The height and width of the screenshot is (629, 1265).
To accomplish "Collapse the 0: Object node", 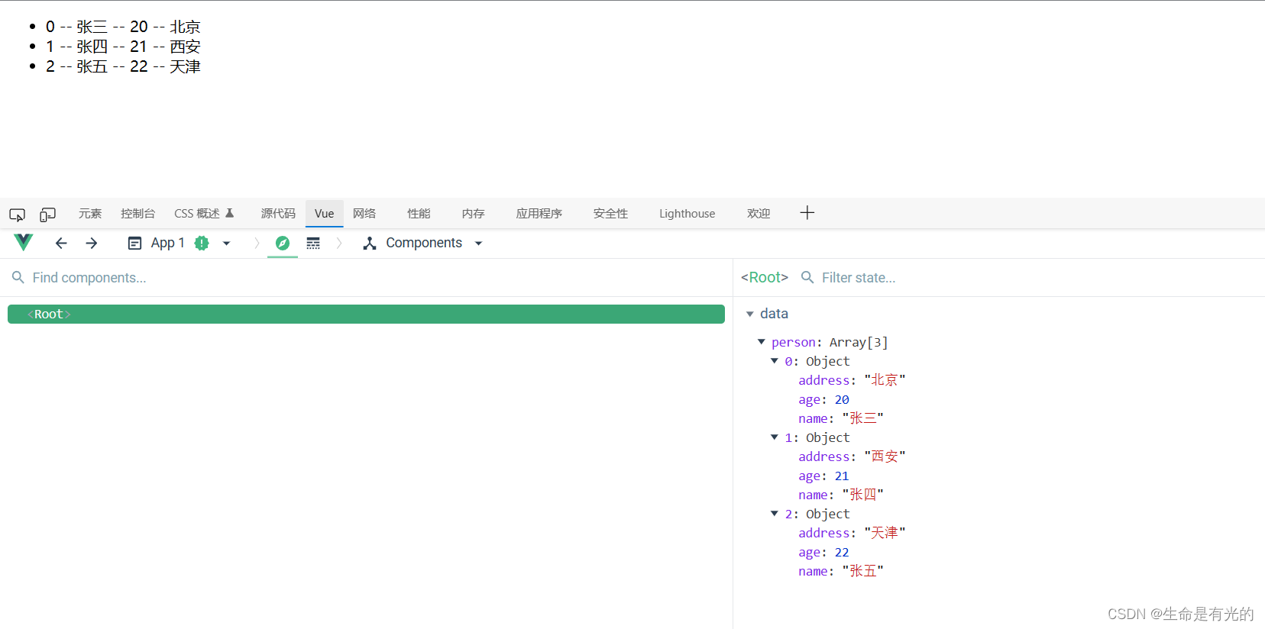I will tap(775, 361).
